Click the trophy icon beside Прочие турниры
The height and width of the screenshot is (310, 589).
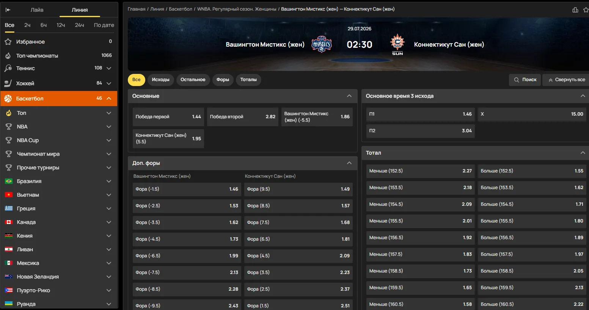9,168
